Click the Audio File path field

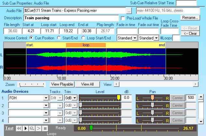75,11
